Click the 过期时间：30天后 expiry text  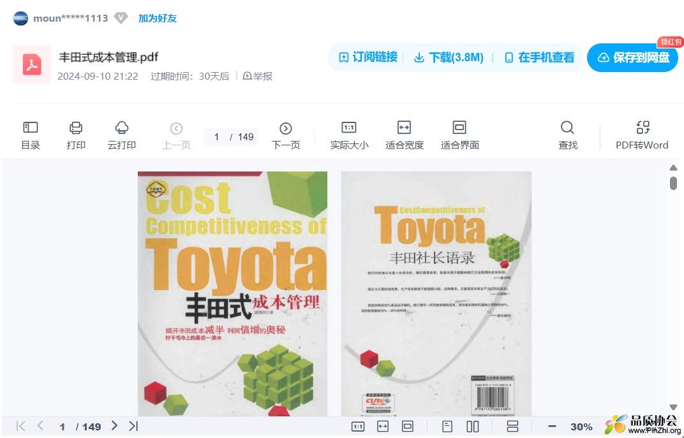tap(190, 77)
